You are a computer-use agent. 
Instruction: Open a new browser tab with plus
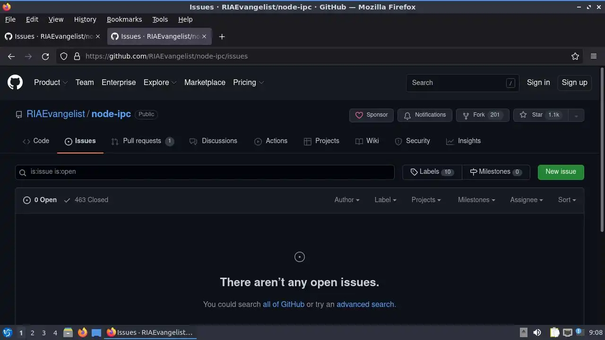(222, 36)
